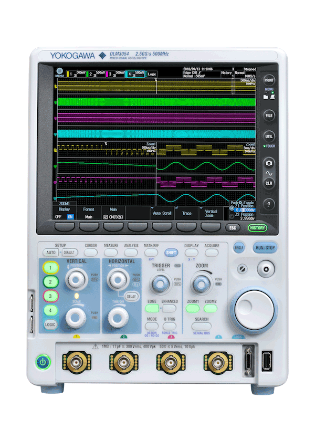The width and height of the screenshot is (315, 441).
Task: Toggle the ZOOM1 button on
Action: coord(193,309)
